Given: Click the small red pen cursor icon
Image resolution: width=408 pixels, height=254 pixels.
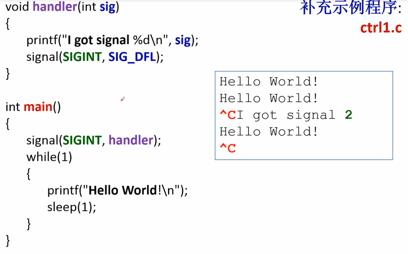Looking at the screenshot, I should [x=123, y=99].
